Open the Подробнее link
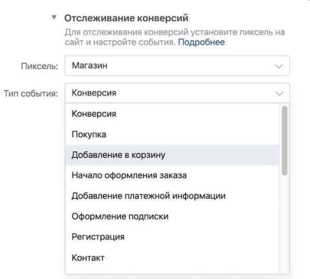The width and height of the screenshot is (310, 279). pyautogui.click(x=201, y=42)
